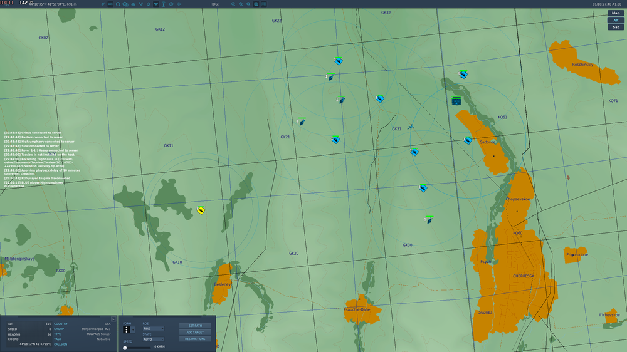Click the date and time display top right

click(606, 4)
